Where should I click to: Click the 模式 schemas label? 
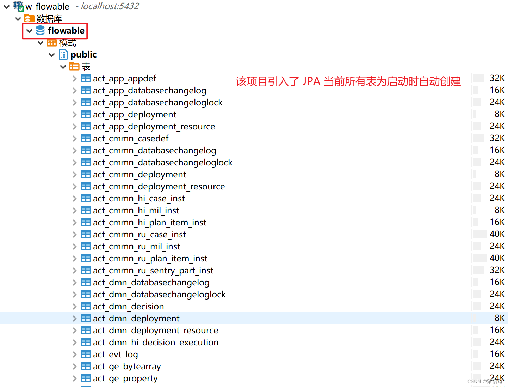[x=68, y=43]
